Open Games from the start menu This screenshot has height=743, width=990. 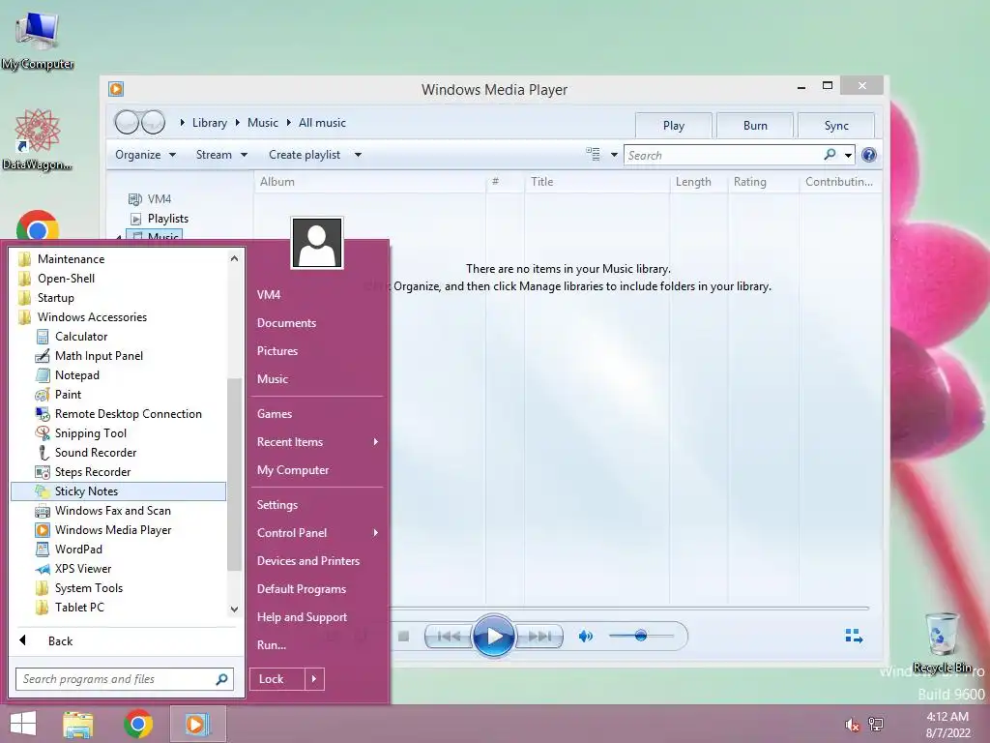275,414
